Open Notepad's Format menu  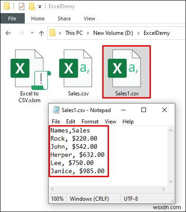pos(90,122)
